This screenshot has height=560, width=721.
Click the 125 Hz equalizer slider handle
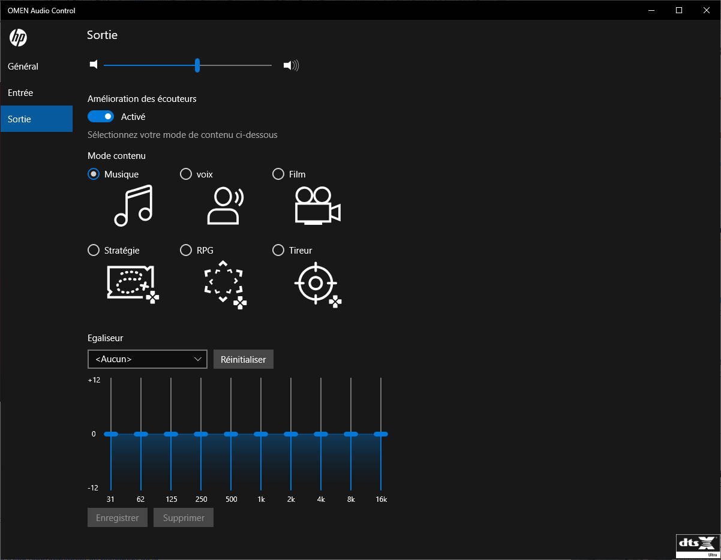pyautogui.click(x=171, y=434)
